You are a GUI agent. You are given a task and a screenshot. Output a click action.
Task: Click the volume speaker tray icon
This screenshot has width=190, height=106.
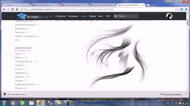tap(183, 103)
